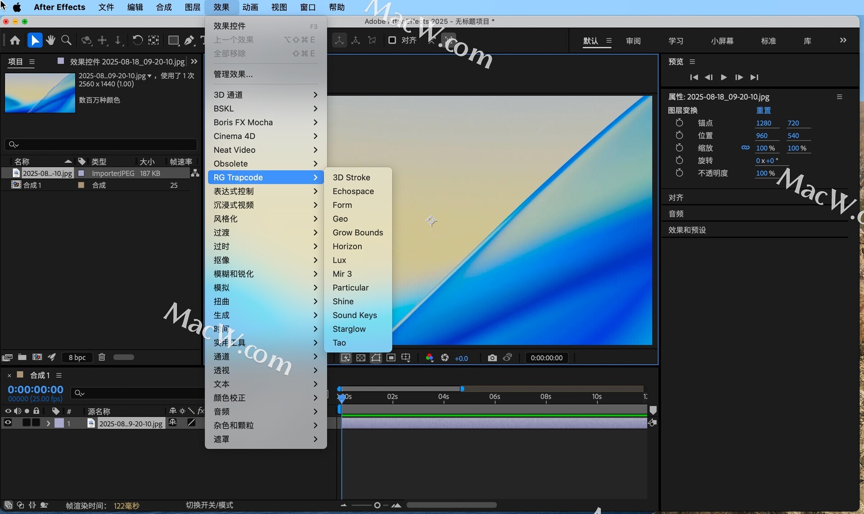
Task: Open the Apple menu
Action: 17,7
